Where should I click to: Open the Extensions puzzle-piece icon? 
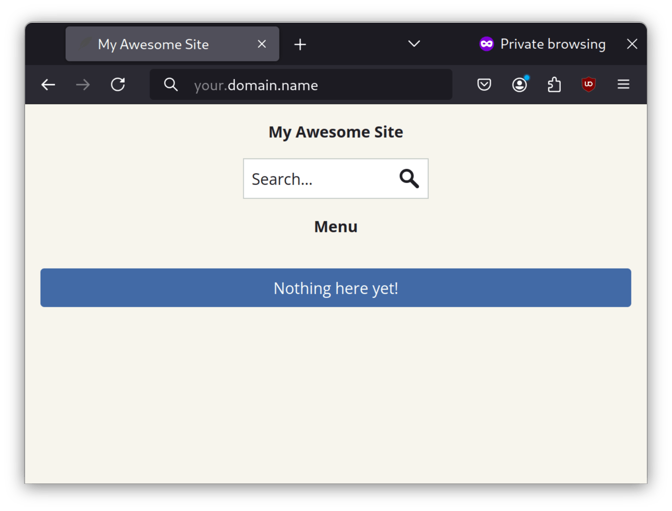(554, 85)
